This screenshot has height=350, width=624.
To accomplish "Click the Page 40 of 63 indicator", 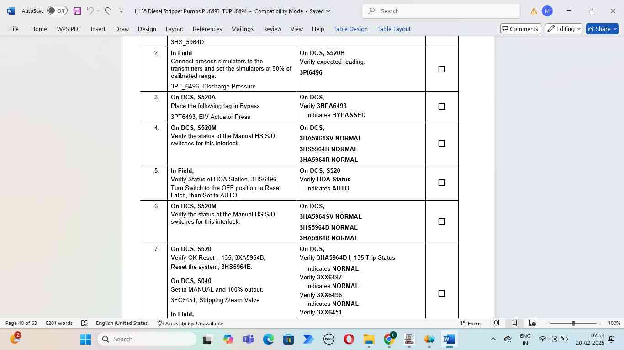I will [x=21, y=323].
